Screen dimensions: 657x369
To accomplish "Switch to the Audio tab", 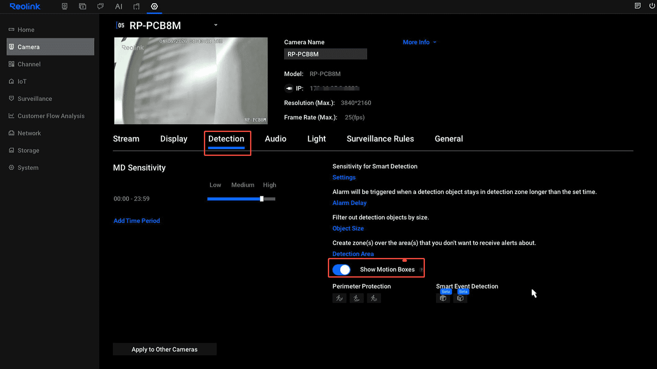I will point(276,139).
